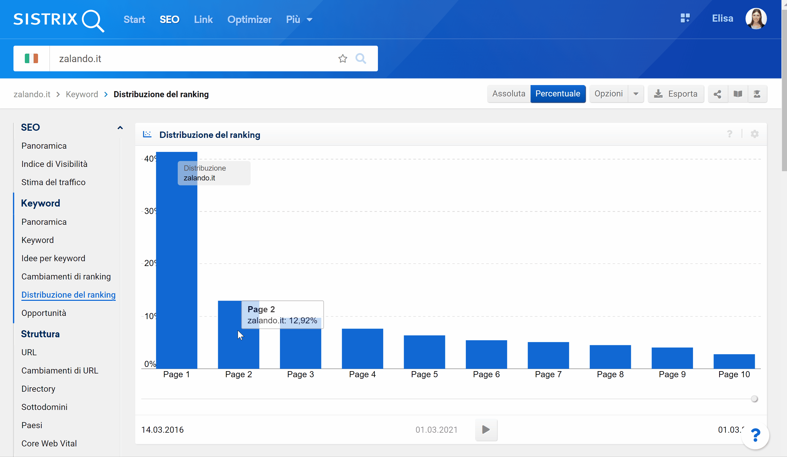Open the Link tab in navigation

tap(203, 19)
